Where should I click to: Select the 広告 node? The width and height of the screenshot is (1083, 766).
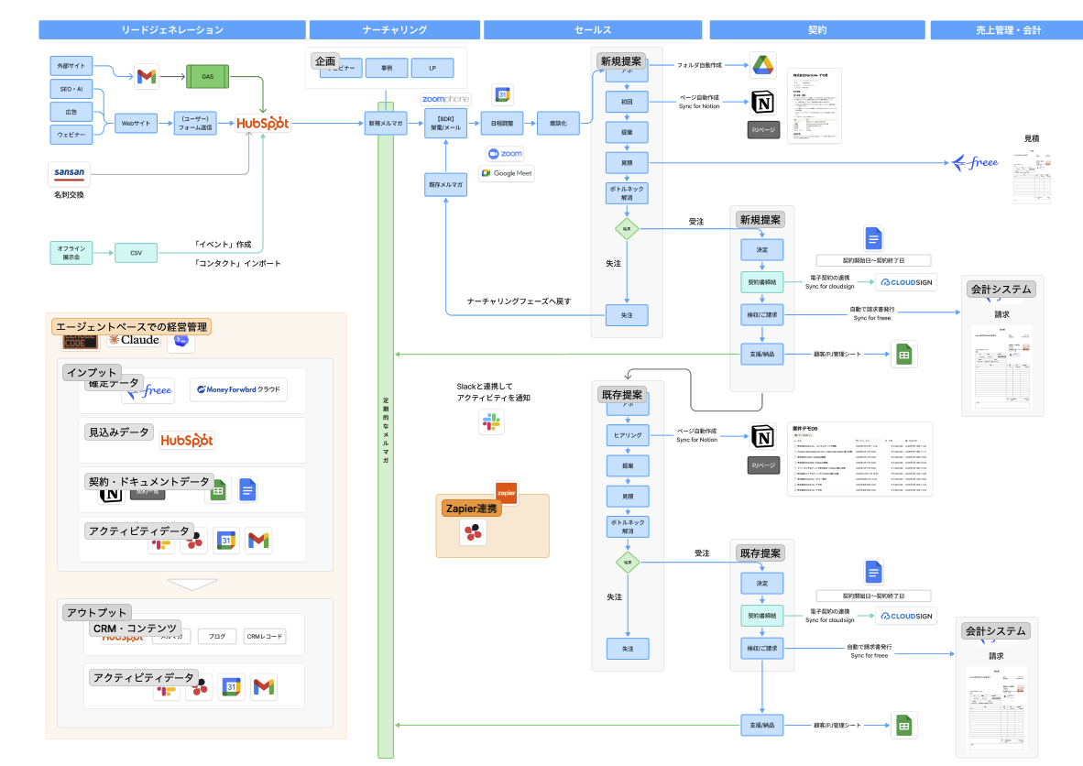coord(71,112)
